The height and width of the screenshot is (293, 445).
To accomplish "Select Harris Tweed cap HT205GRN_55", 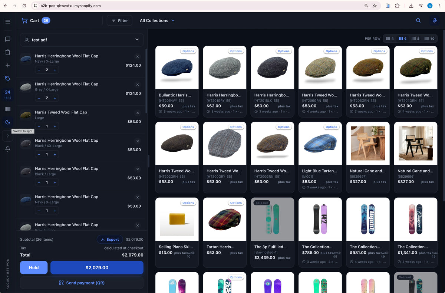I will click(x=368, y=82).
